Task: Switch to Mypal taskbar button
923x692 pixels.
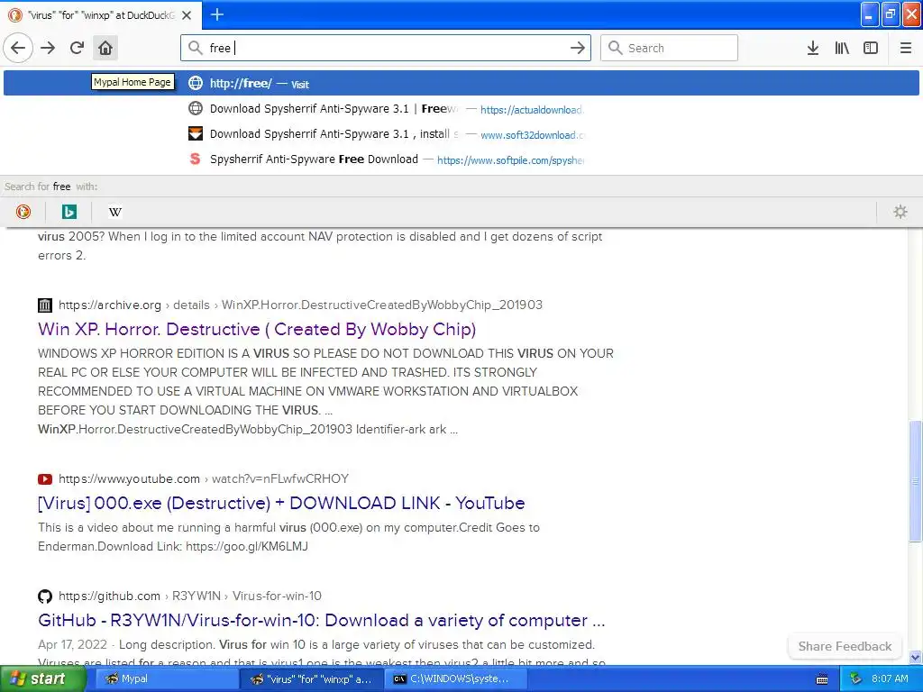Action: [x=167, y=678]
